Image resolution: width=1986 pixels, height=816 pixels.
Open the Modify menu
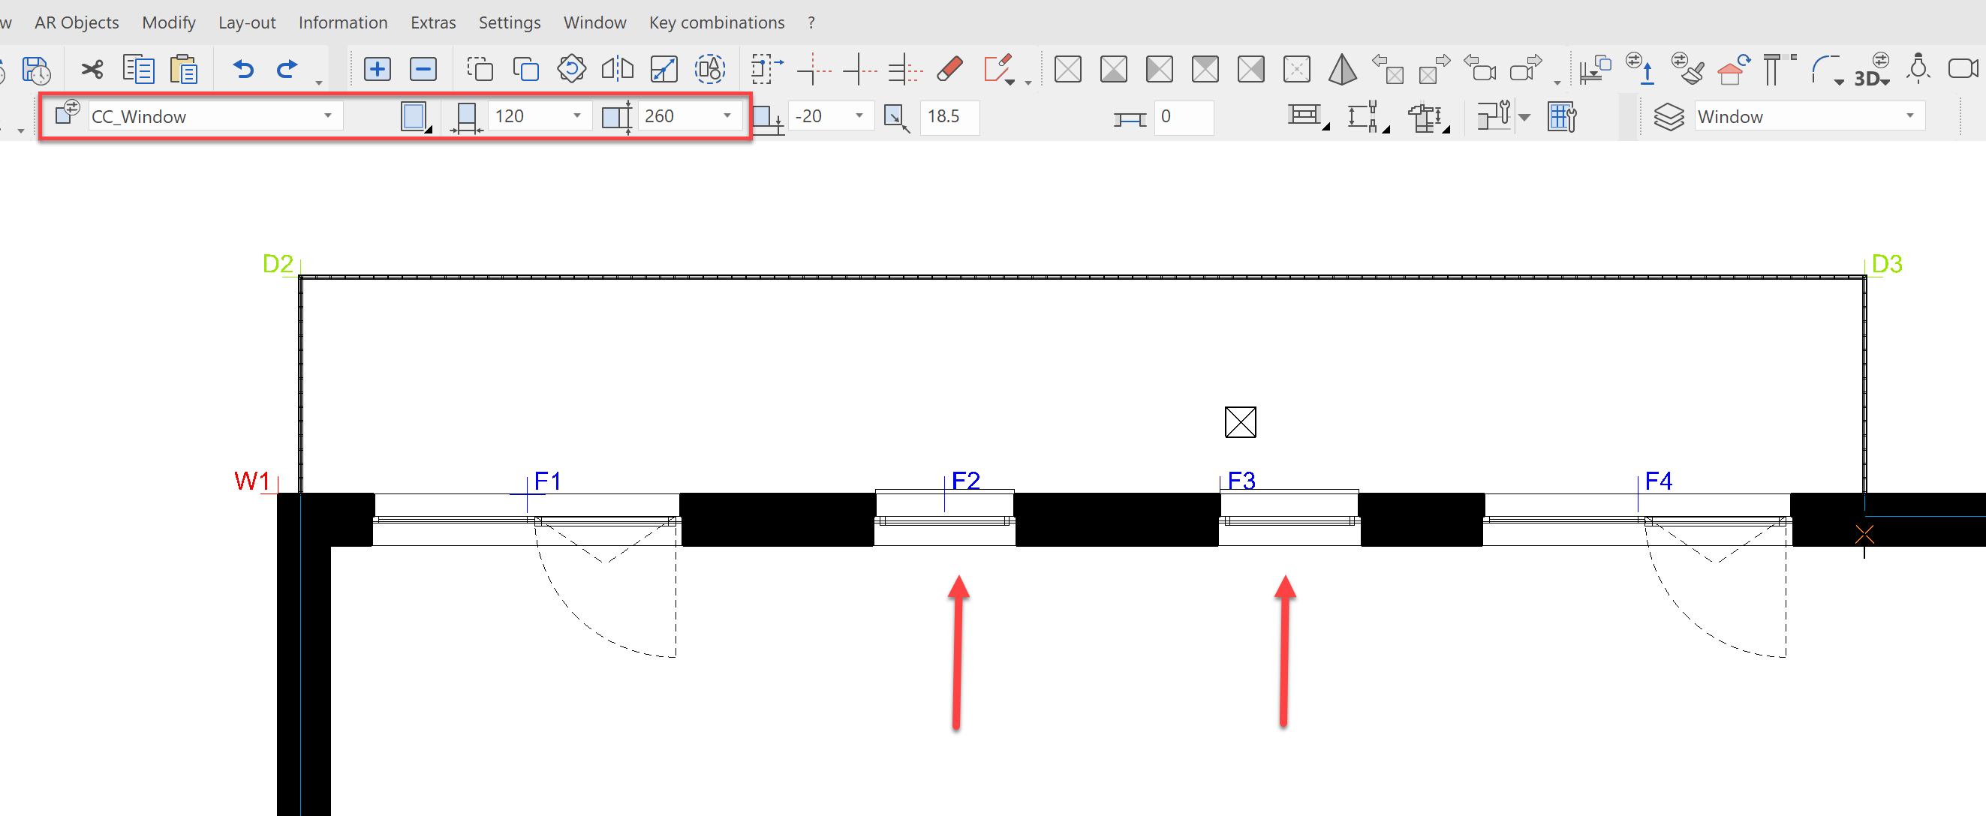coord(169,23)
